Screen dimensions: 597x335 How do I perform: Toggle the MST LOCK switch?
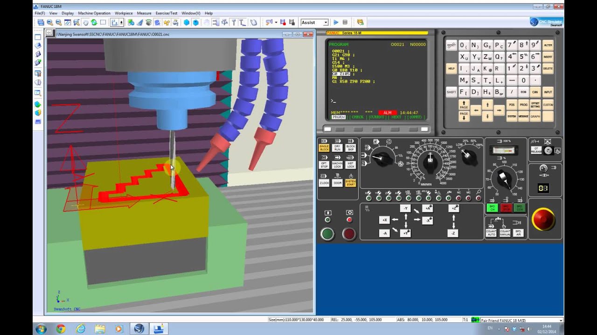click(350, 165)
